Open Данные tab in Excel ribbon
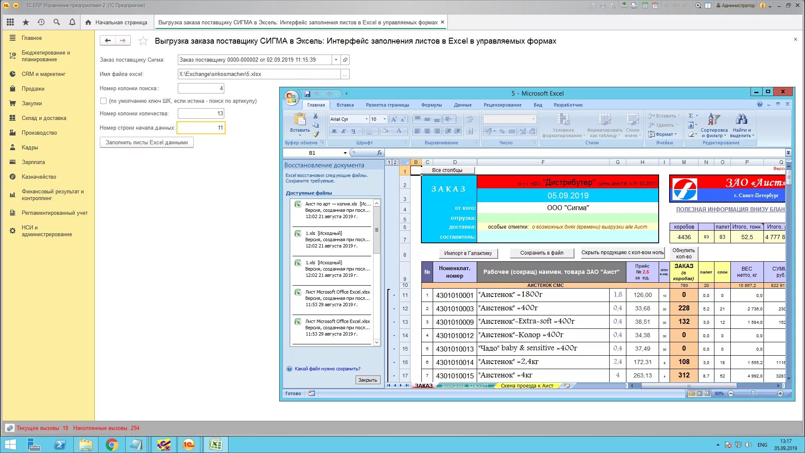This screenshot has width=805, height=453. point(462,105)
